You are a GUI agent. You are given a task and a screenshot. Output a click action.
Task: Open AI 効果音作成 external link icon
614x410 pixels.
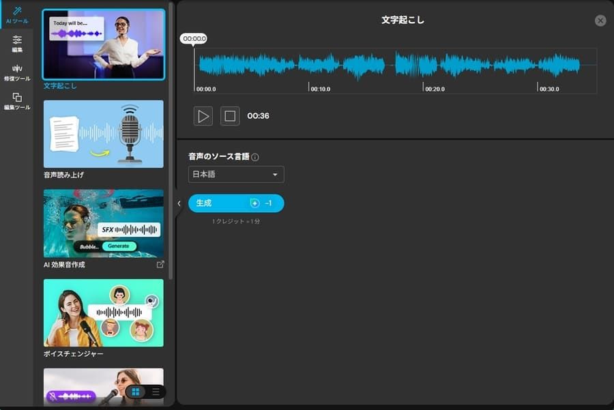pyautogui.click(x=160, y=264)
